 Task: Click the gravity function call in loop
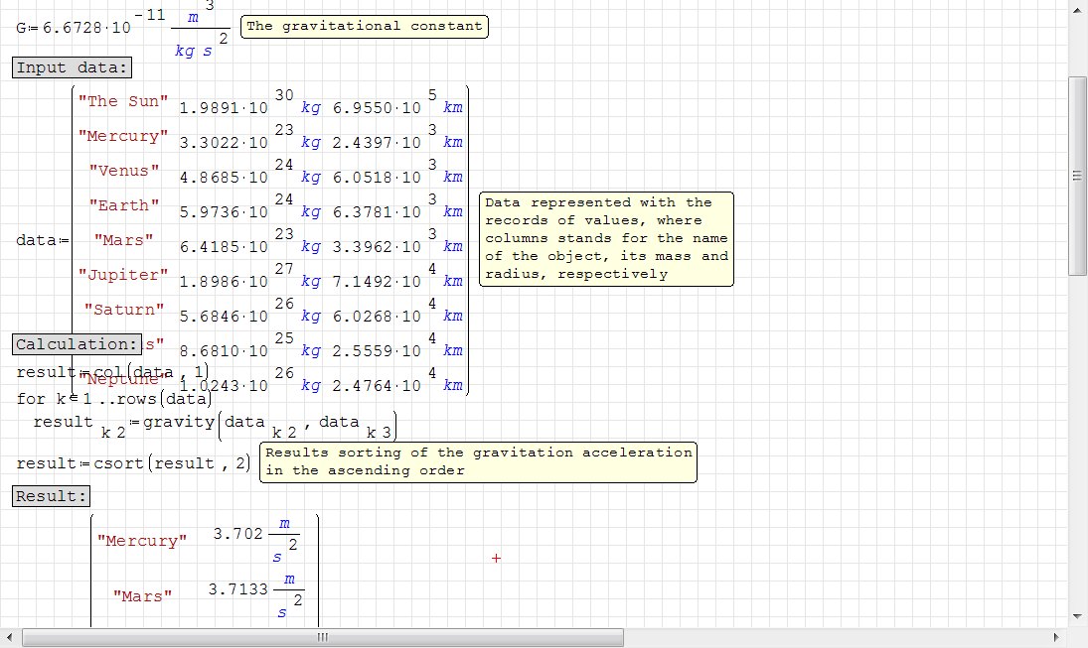179,422
